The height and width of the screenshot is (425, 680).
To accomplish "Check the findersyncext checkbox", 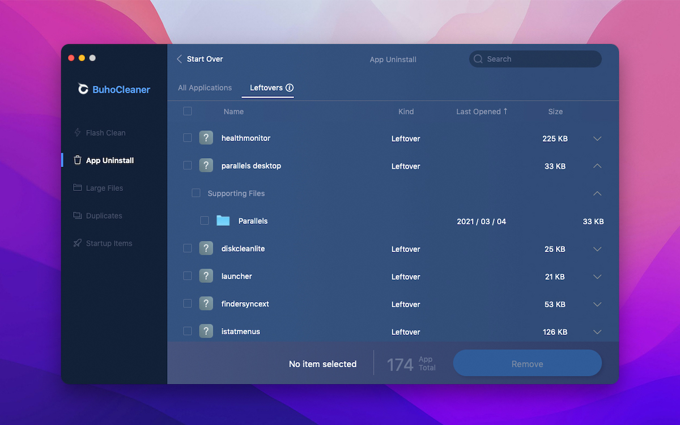I will point(188,304).
